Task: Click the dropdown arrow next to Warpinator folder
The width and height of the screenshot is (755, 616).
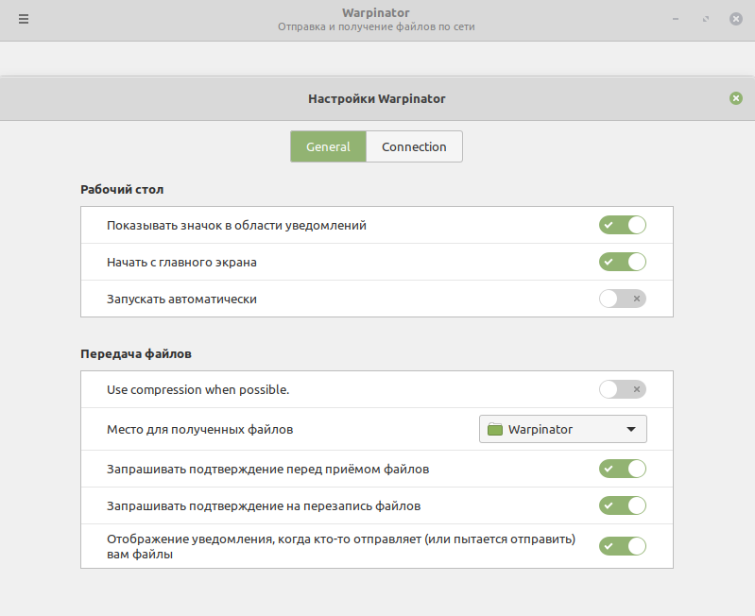Action: [x=631, y=429]
